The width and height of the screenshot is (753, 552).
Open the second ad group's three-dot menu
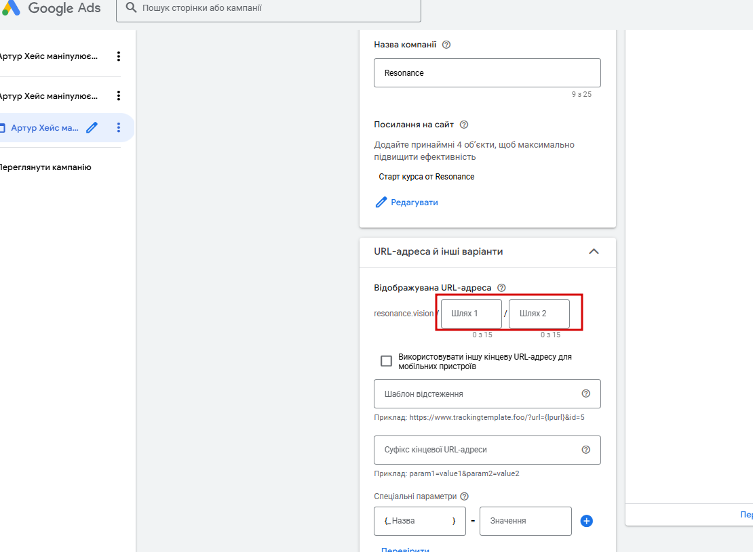pyautogui.click(x=119, y=96)
